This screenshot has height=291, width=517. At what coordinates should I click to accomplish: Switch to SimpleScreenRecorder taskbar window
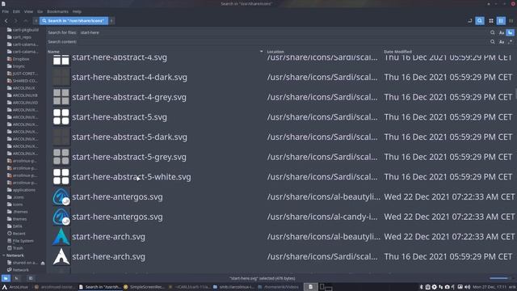click(144, 287)
